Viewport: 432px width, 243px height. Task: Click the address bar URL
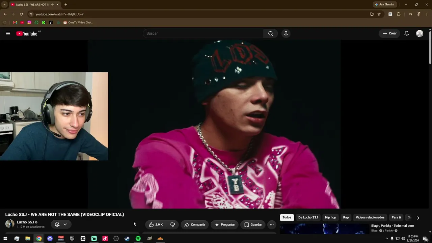pos(59,14)
